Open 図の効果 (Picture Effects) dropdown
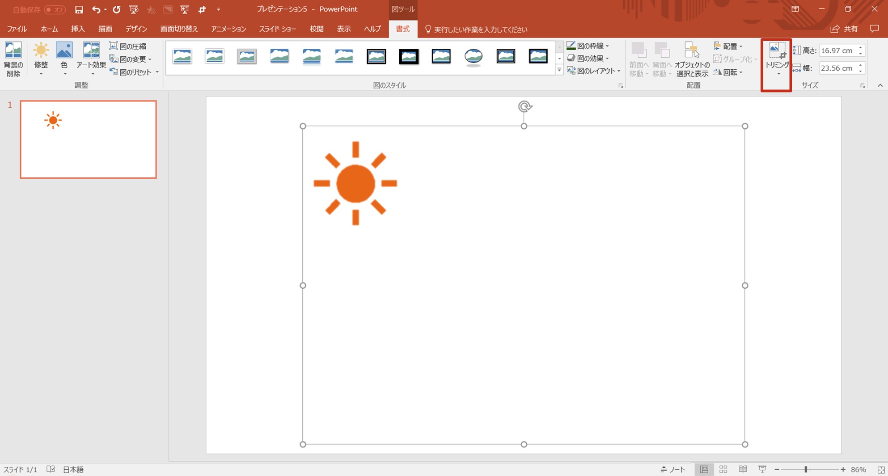The image size is (888, 476). [x=588, y=58]
